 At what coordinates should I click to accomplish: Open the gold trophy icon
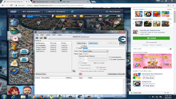[x=14, y=46]
